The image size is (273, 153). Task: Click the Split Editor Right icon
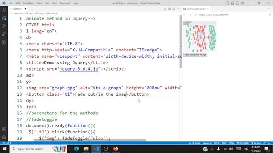coord(174,9)
